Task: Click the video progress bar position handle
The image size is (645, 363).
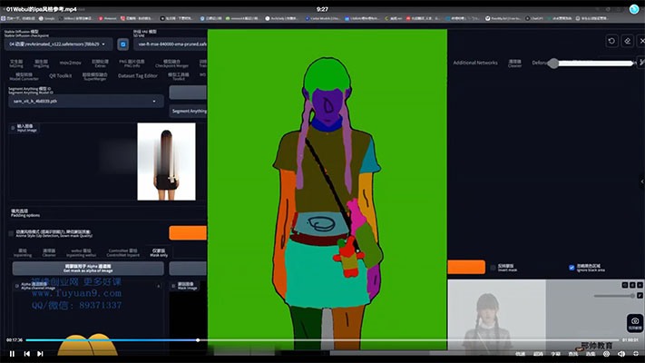Action: (198, 340)
